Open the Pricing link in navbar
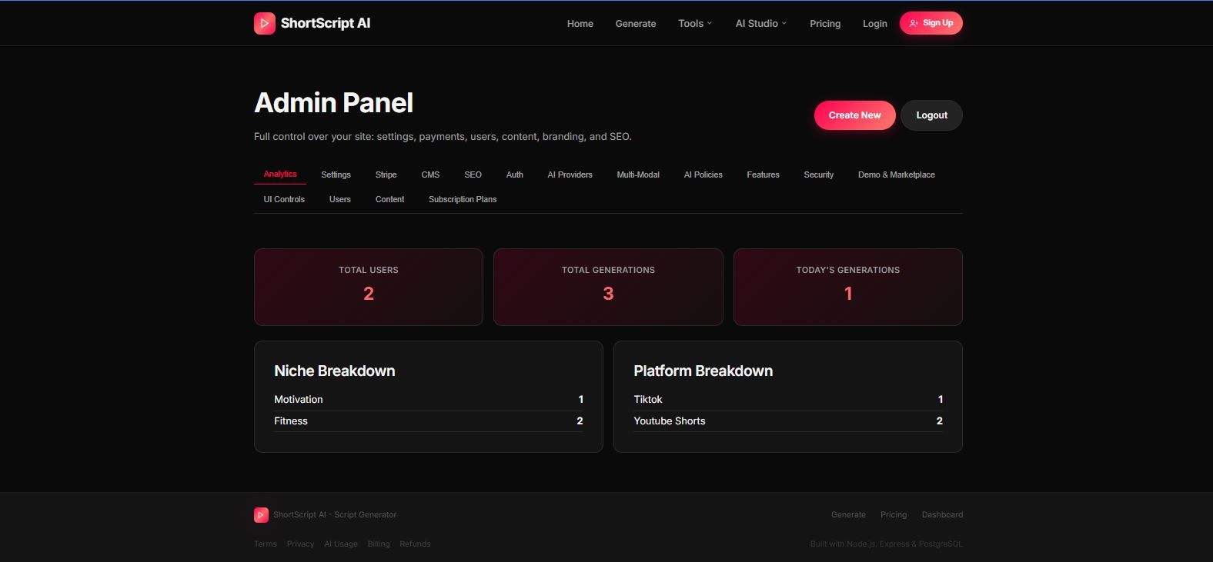Image resolution: width=1213 pixels, height=562 pixels. tap(824, 24)
